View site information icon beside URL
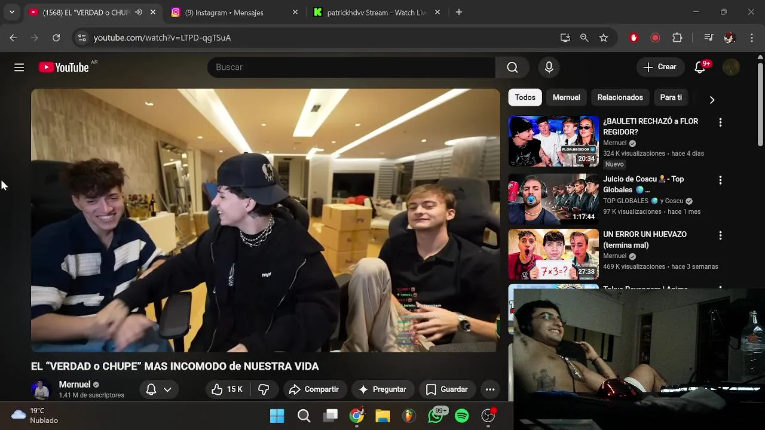Screen dimensions: 765x430 tap(82, 38)
